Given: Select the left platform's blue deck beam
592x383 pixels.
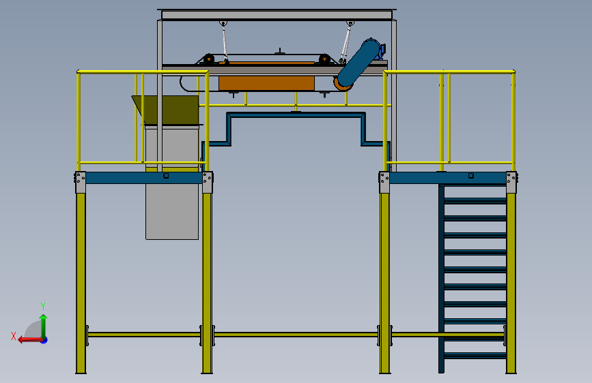Looking at the screenshot, I should (144, 178).
